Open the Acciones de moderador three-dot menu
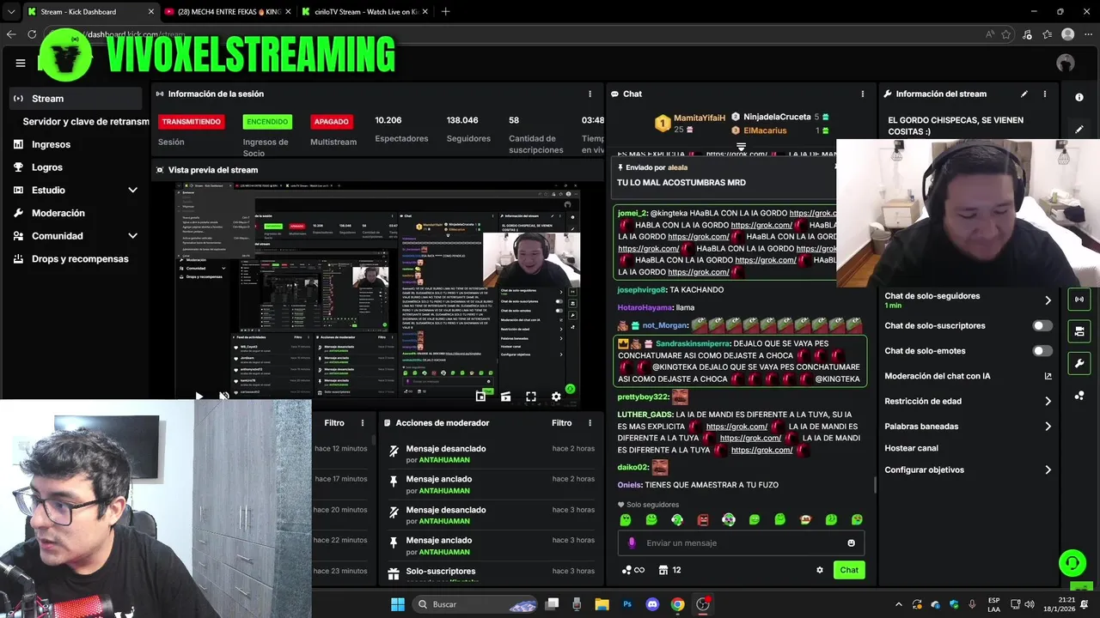The image size is (1100, 618). click(x=590, y=422)
